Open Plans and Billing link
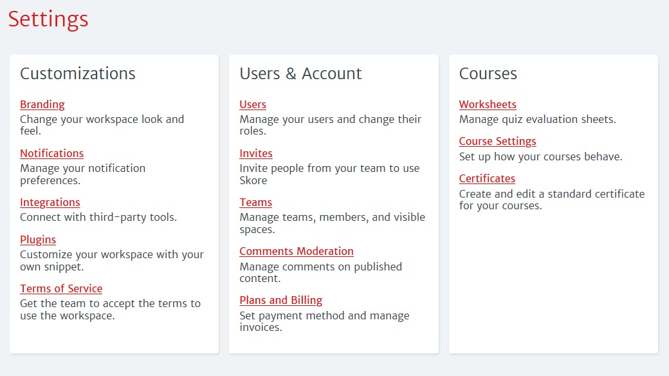Screen dimensions: 669x376 coord(280,301)
